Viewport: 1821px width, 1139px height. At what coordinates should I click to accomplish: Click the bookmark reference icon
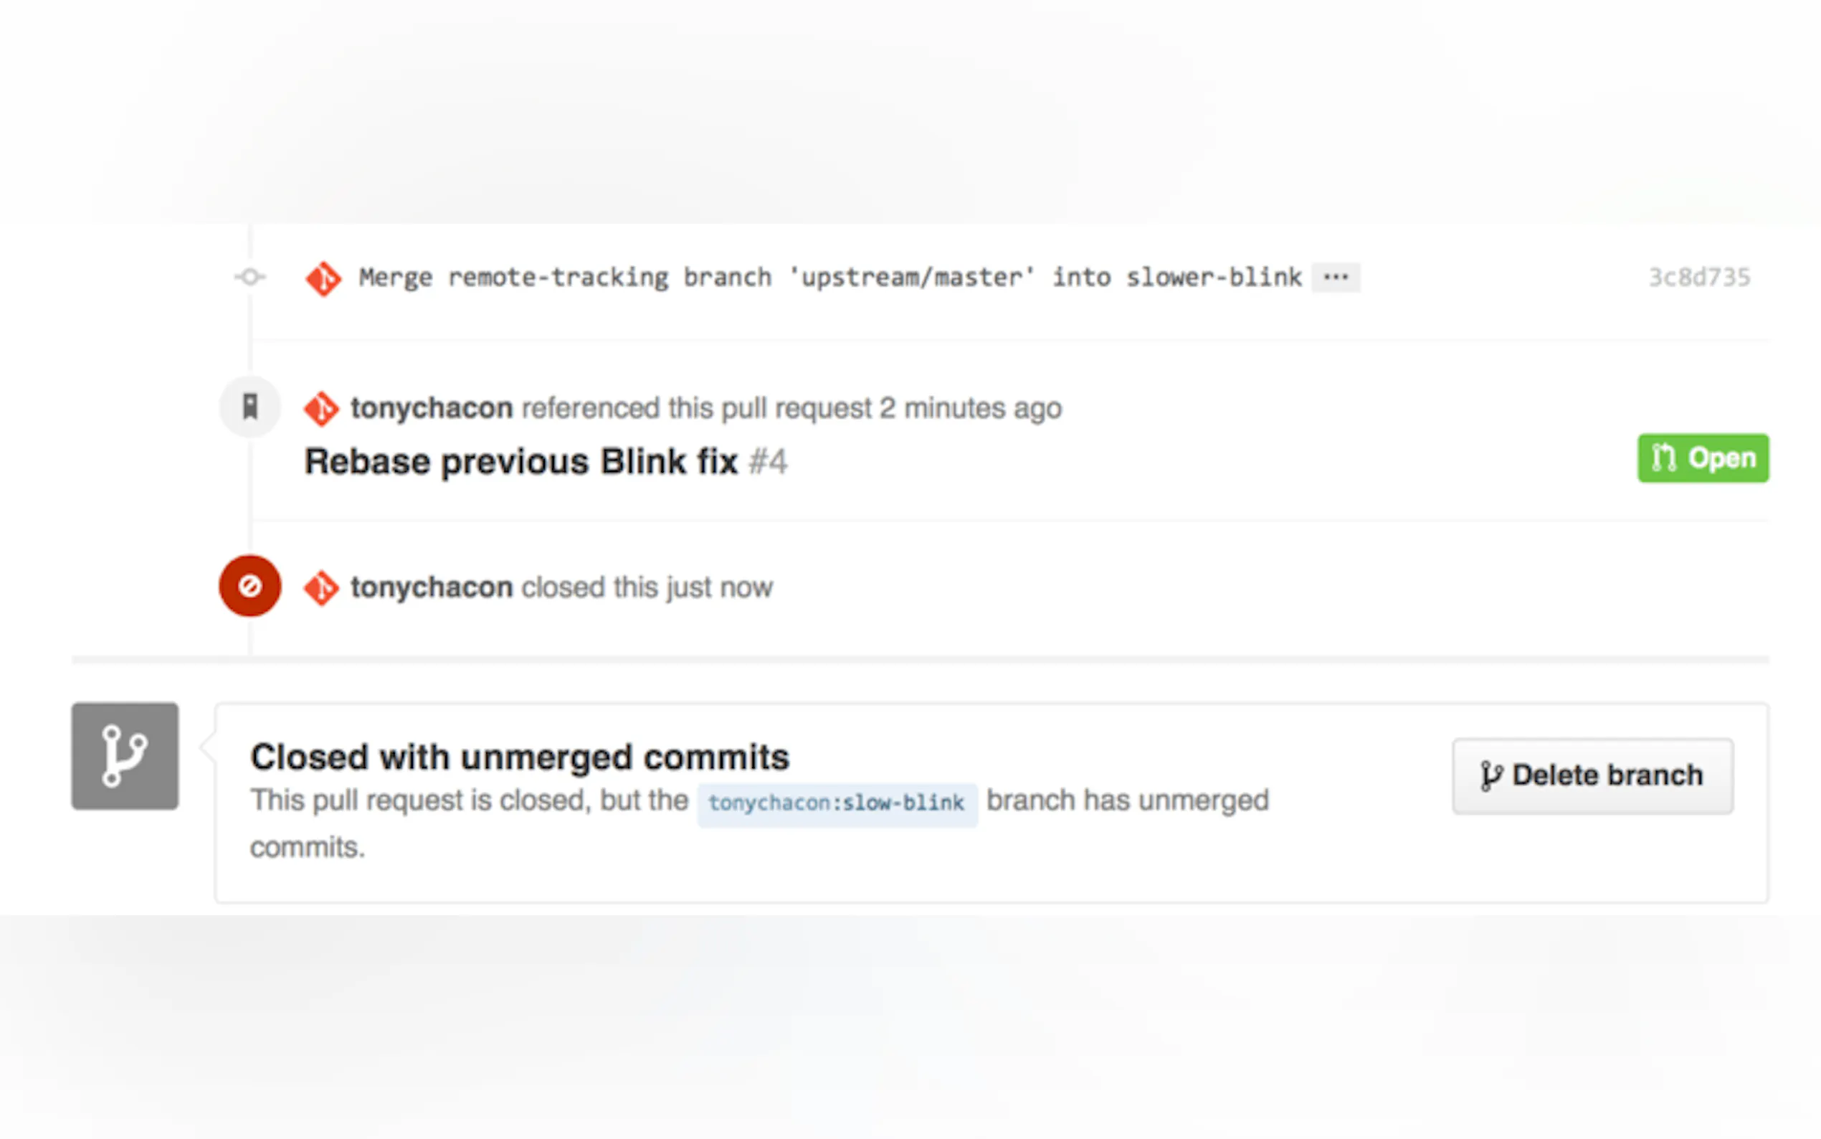(x=250, y=407)
